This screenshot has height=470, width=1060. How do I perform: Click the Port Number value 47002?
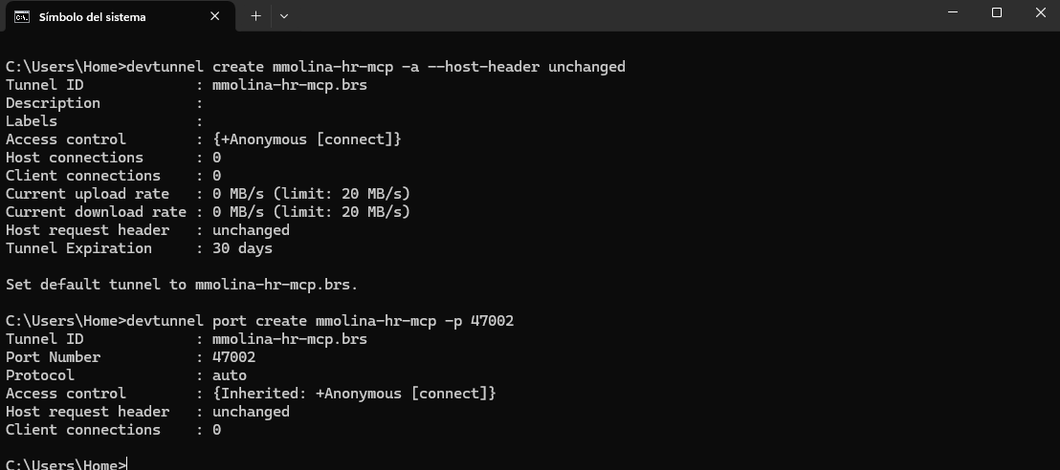click(233, 357)
